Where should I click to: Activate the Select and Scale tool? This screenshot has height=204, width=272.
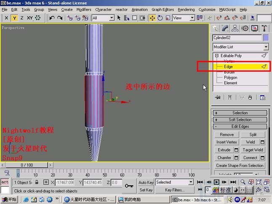(x=168, y=18)
